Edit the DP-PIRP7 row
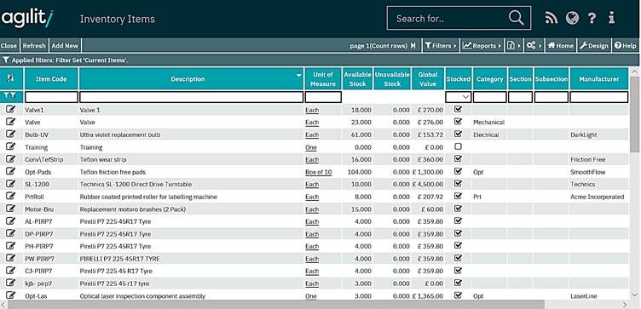Screen dimensions: 641x309 (10, 233)
